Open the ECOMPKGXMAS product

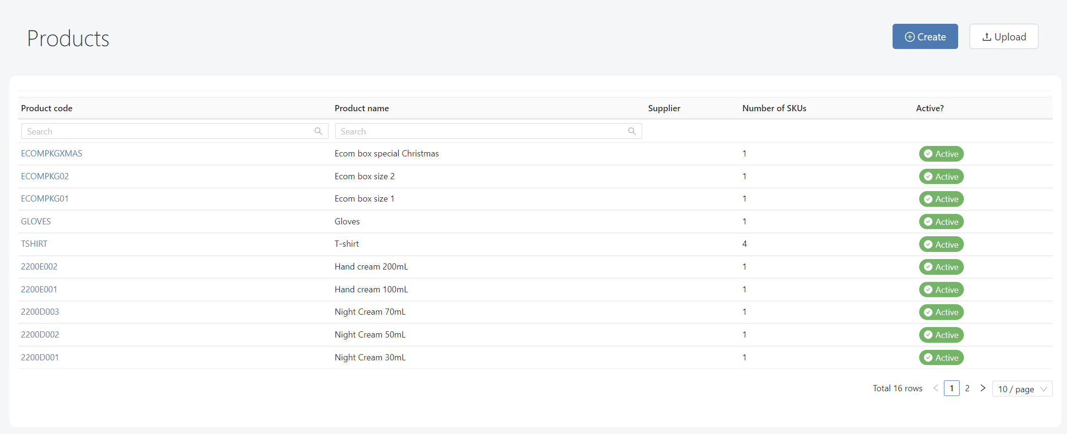[x=51, y=153]
